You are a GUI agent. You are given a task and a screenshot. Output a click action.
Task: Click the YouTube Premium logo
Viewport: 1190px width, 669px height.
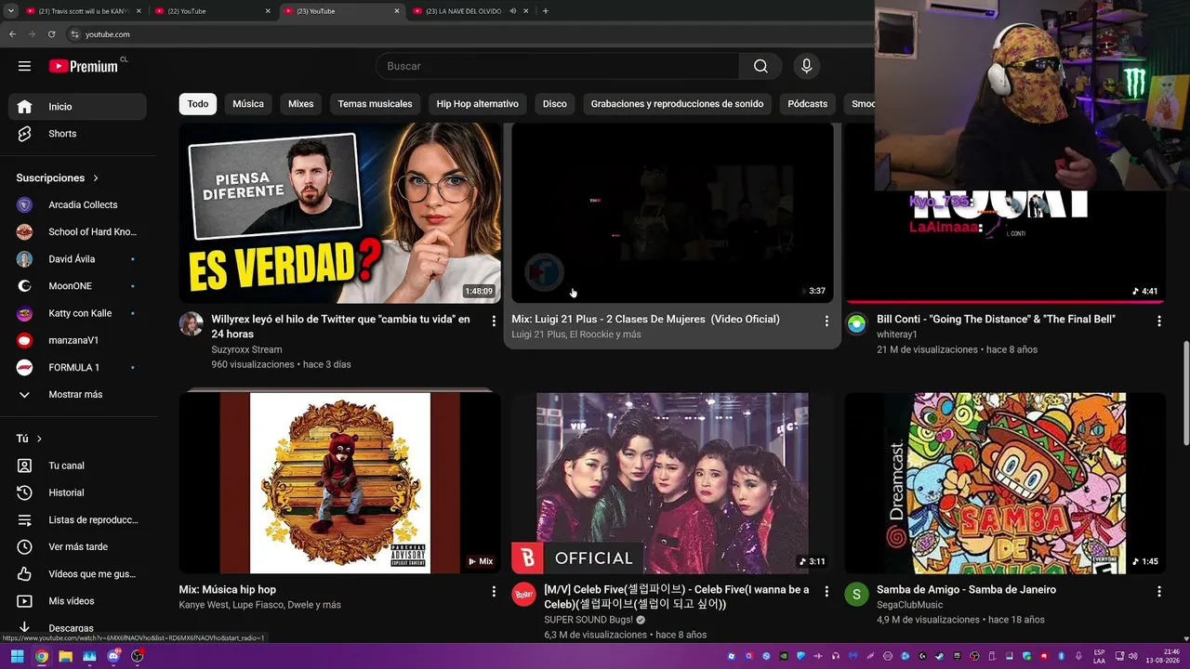tap(85, 66)
